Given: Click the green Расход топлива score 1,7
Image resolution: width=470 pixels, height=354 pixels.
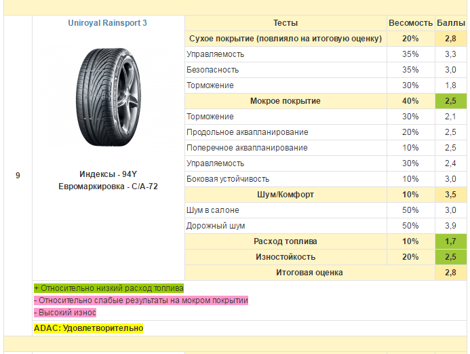Looking at the screenshot, I should coord(451,241).
